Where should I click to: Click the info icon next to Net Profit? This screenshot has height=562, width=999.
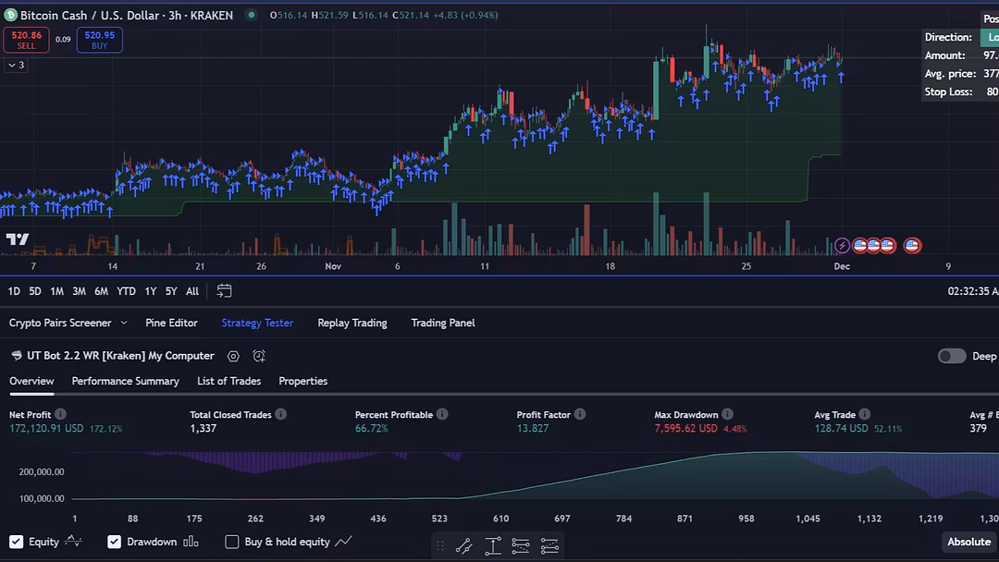coord(60,414)
